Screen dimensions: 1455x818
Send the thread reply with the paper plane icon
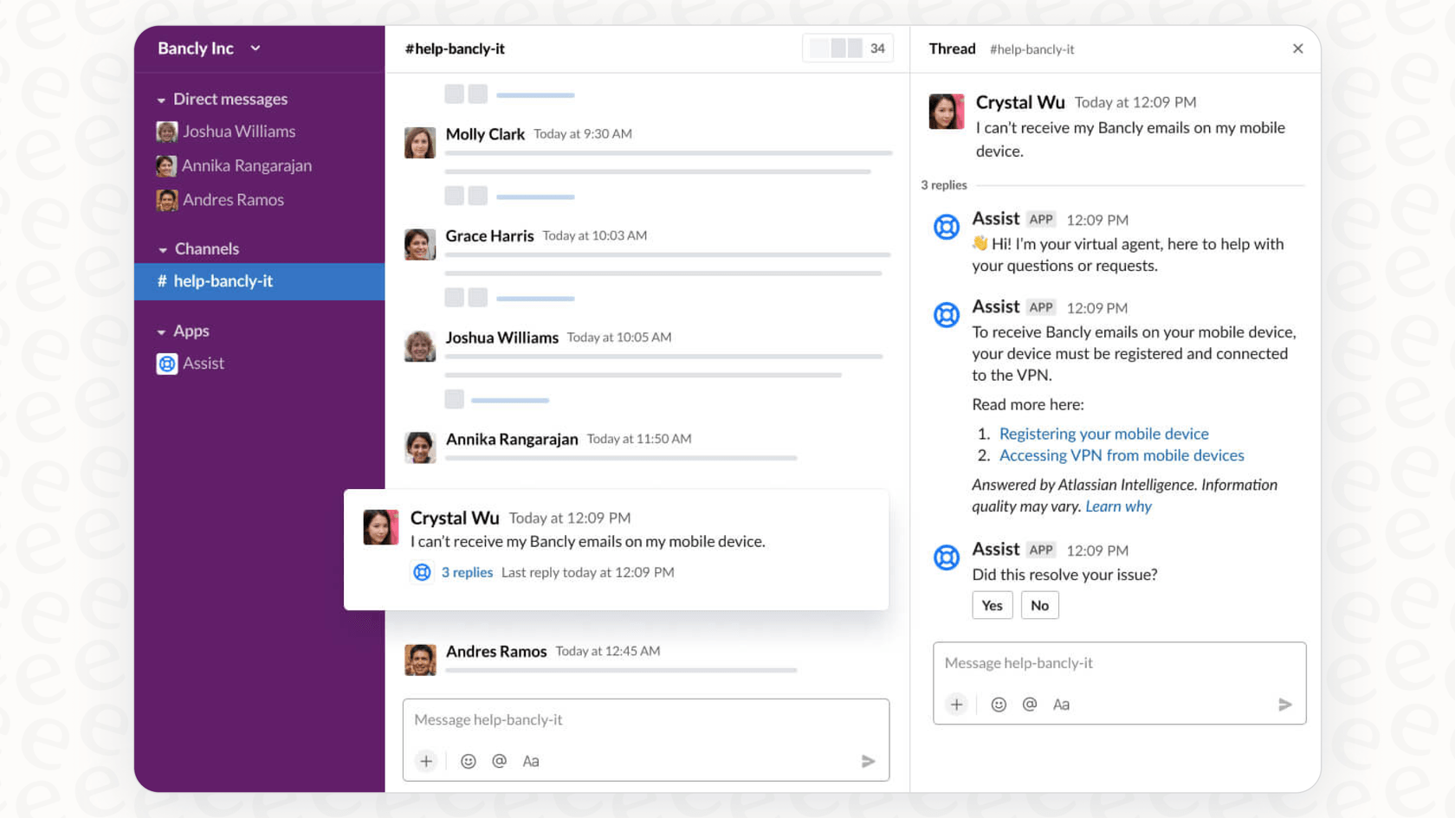pyautogui.click(x=1285, y=704)
